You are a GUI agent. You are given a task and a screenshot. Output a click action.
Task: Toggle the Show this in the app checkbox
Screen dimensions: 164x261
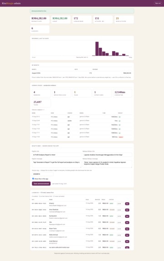[33, 179]
